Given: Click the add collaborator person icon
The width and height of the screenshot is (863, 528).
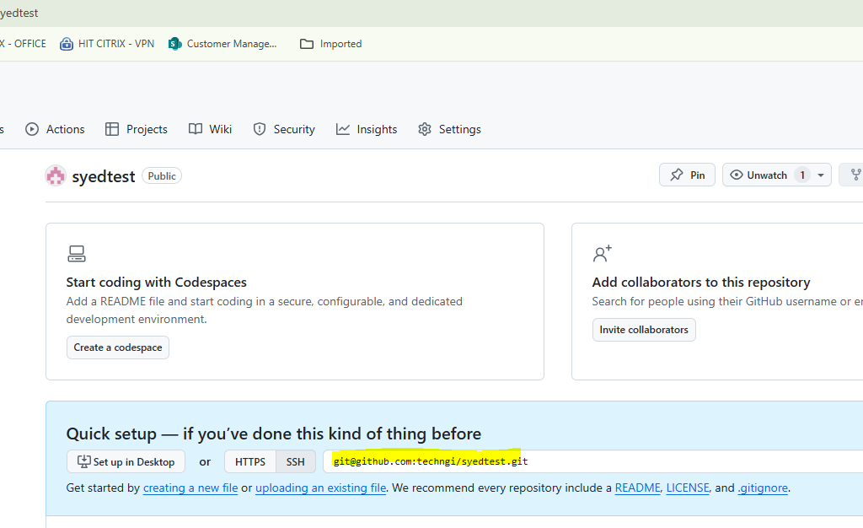Looking at the screenshot, I should click(602, 253).
